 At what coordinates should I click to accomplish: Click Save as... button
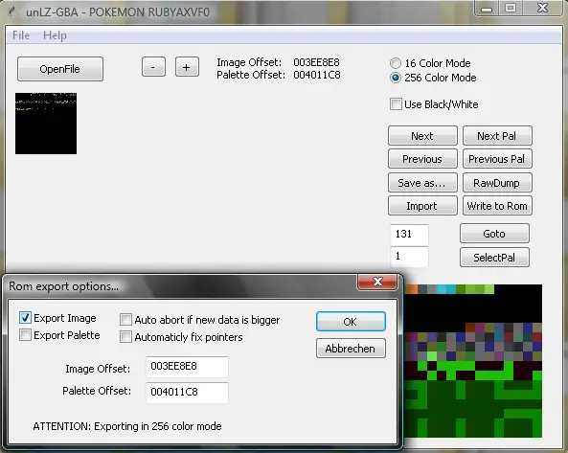click(422, 183)
